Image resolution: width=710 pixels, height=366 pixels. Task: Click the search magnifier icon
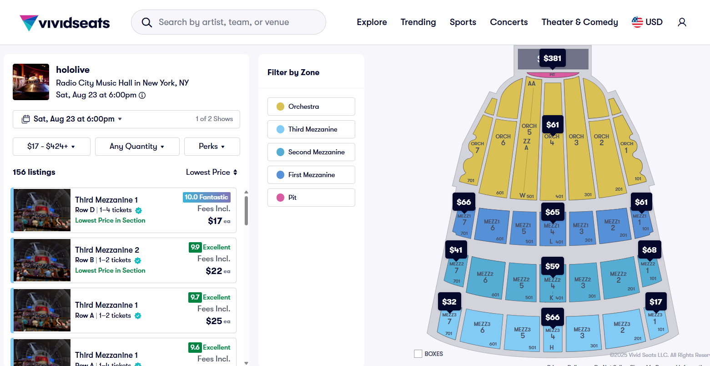coord(146,22)
